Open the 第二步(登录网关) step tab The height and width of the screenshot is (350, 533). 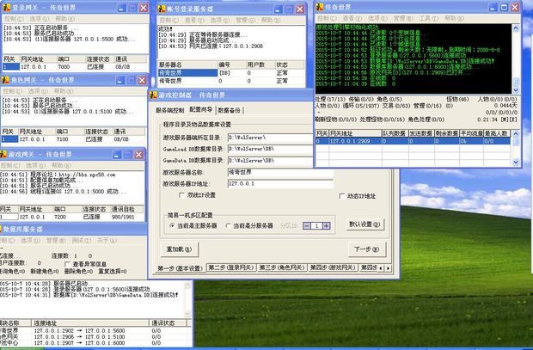pyautogui.click(x=230, y=267)
